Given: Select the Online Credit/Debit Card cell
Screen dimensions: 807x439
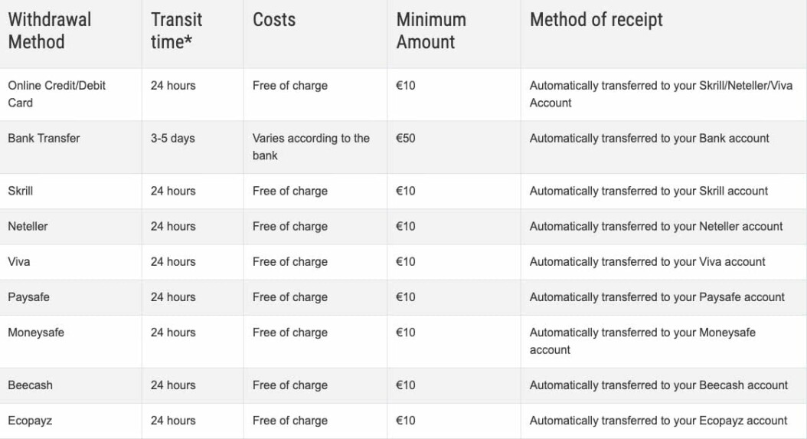Looking at the screenshot, I should tap(57, 94).
